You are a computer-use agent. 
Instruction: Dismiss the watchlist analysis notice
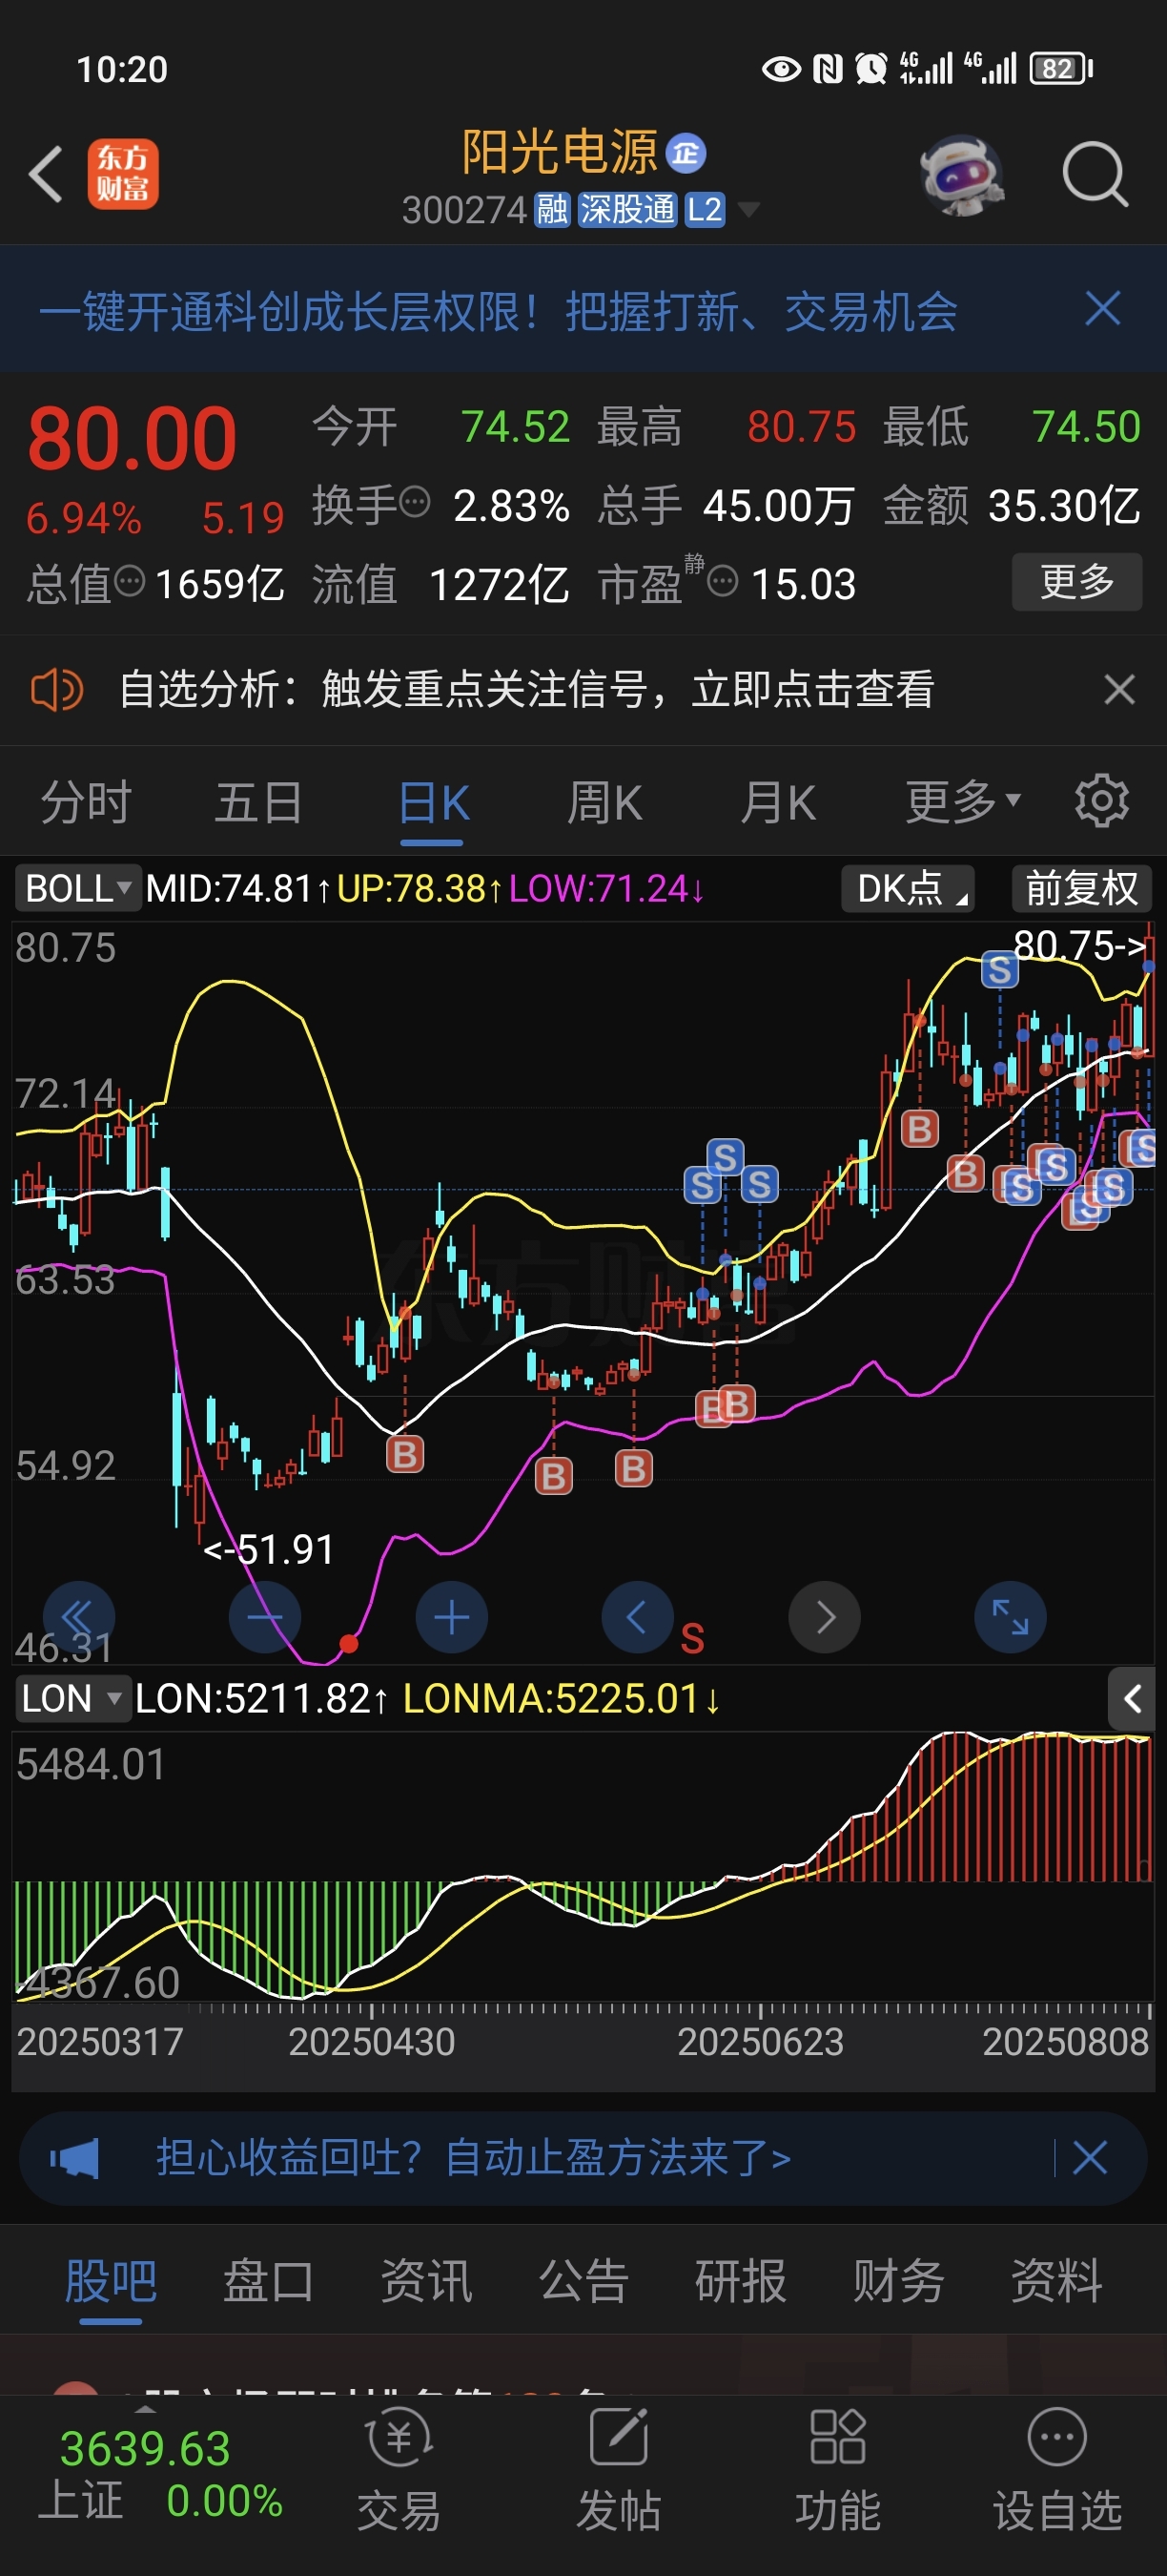(1119, 689)
